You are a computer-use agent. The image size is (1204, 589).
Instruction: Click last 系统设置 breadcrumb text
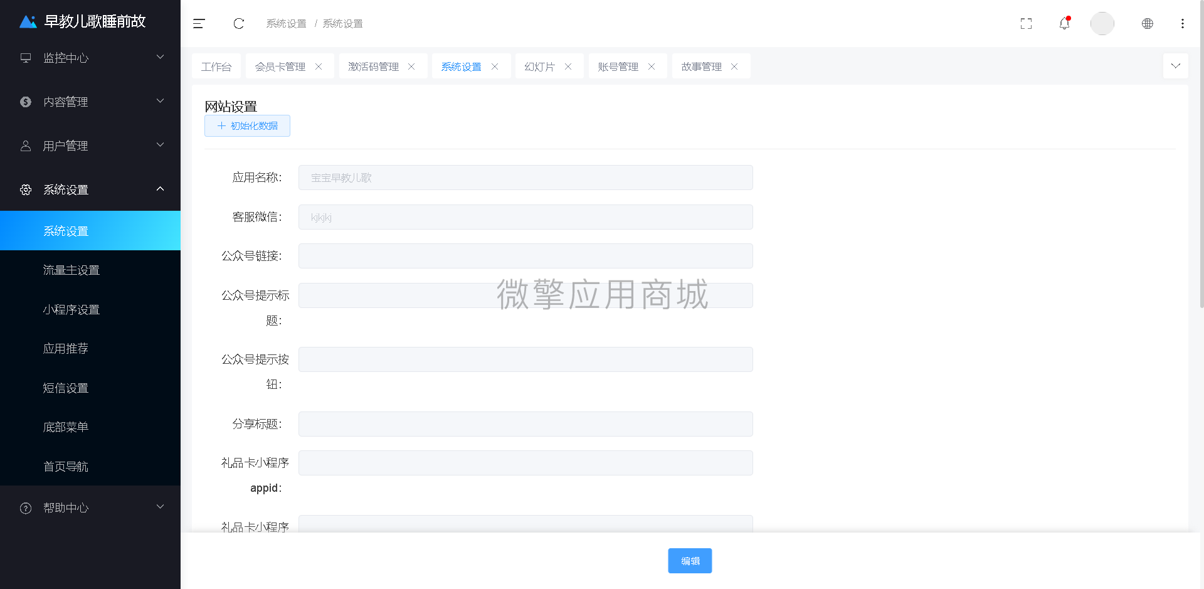(343, 24)
